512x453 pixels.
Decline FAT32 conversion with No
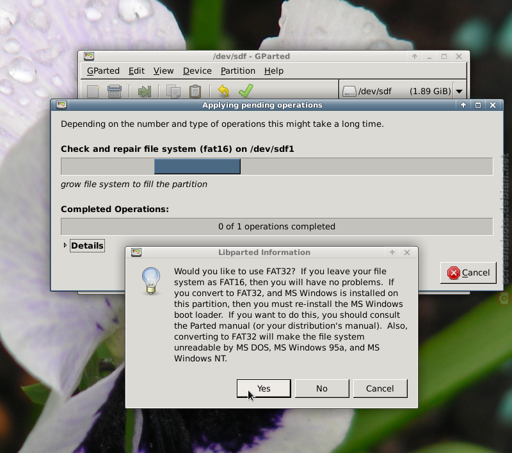pos(322,388)
